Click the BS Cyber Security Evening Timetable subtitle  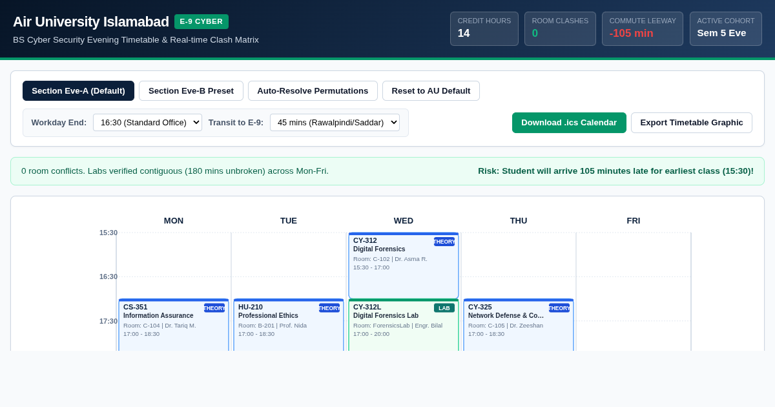point(136,40)
